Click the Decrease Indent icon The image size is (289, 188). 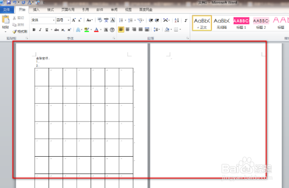pyautogui.click(x=151, y=20)
